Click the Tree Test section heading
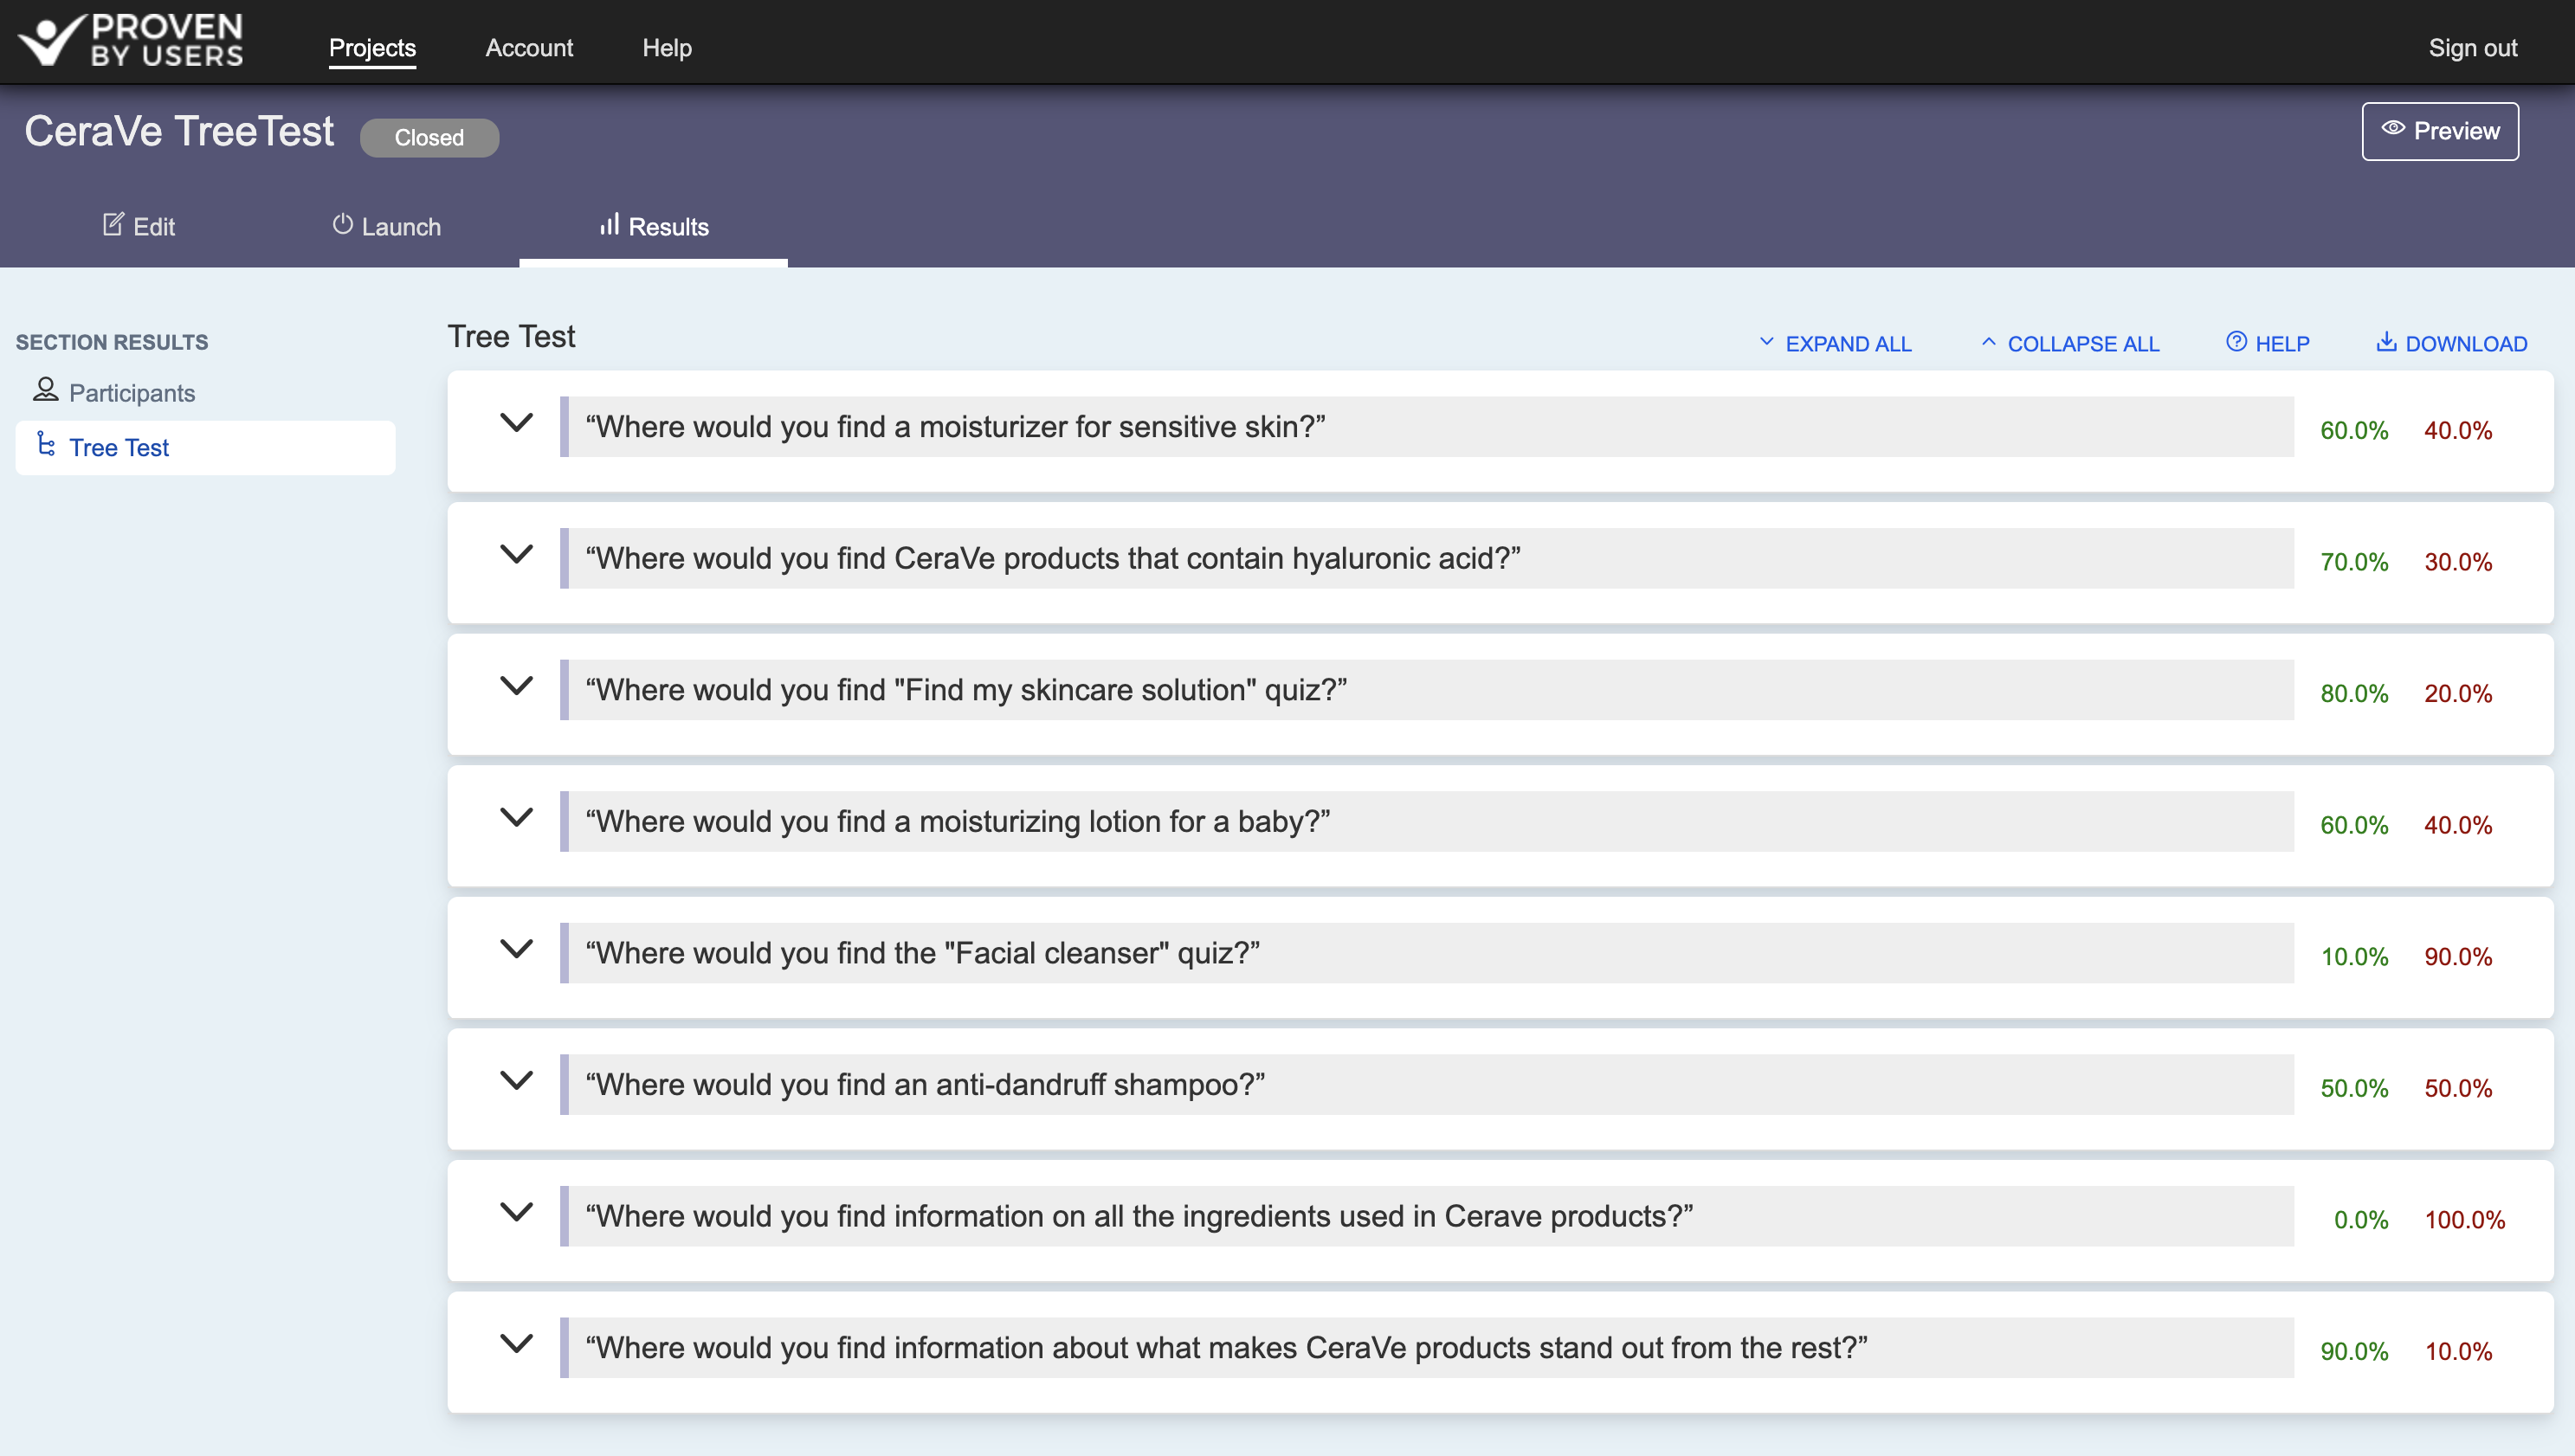Image resolution: width=2575 pixels, height=1456 pixels. pos(511,337)
